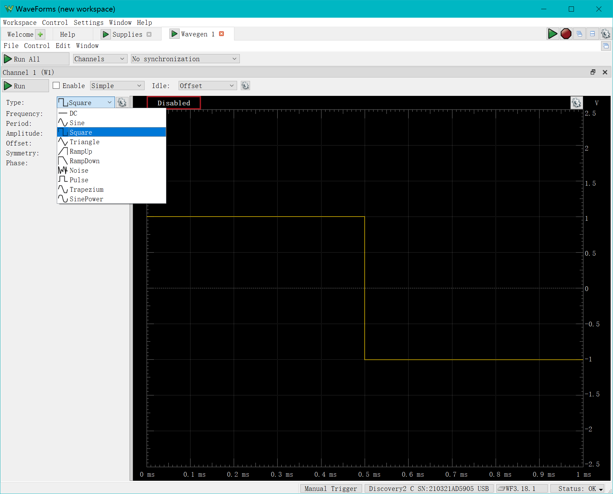Open the Status OK dropdown arrow
613x494 pixels.
pos(601,489)
